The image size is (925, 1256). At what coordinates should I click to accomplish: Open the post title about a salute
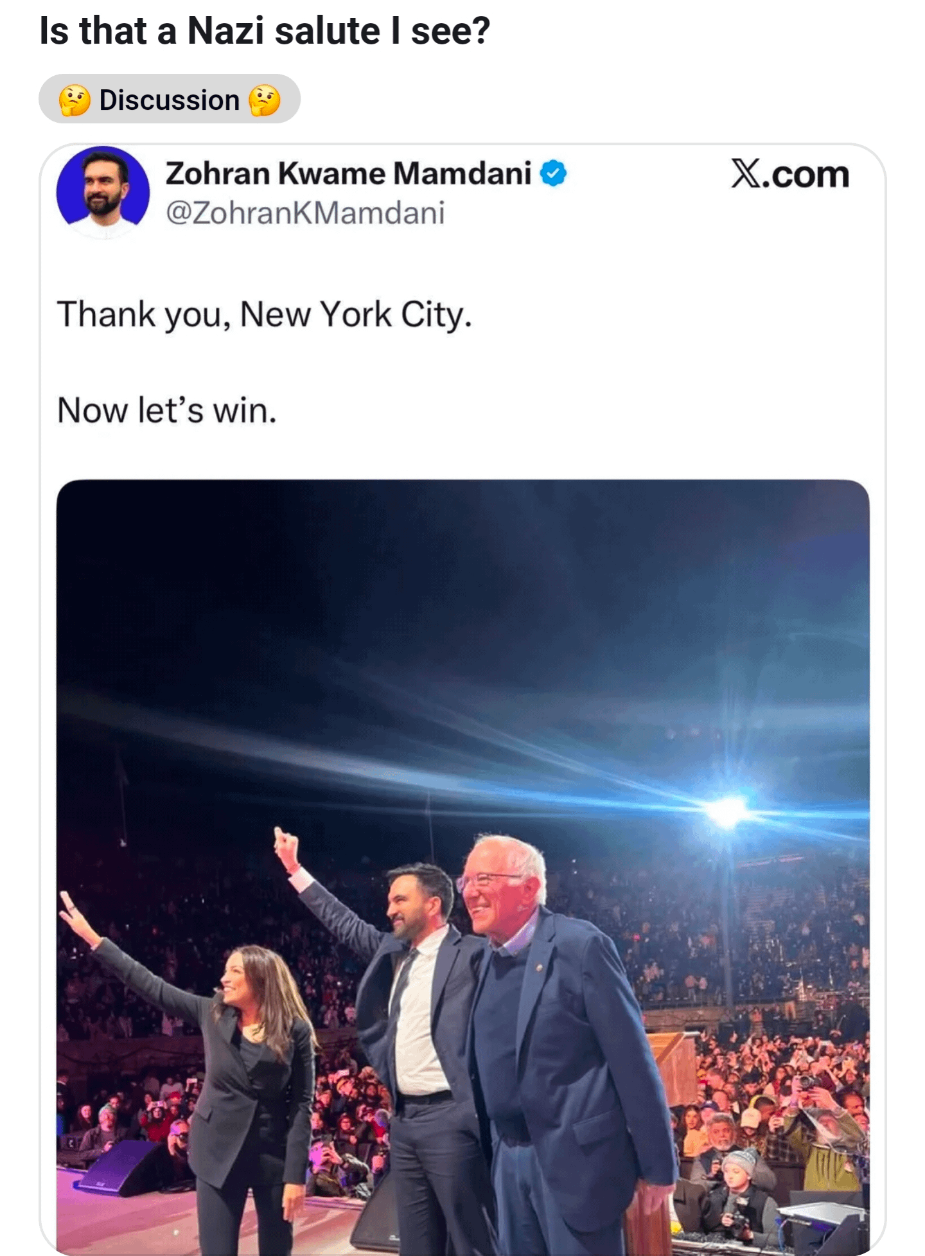[x=265, y=31]
